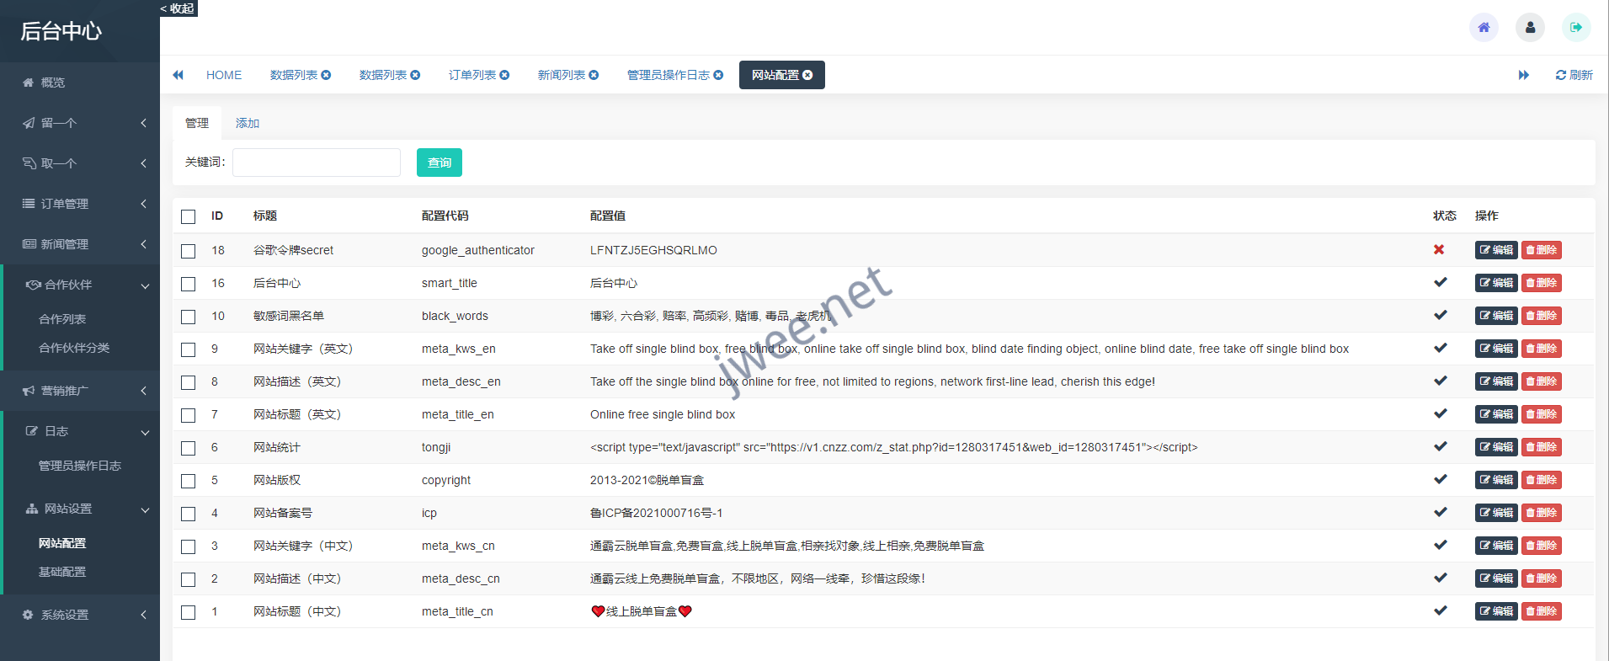Switch to the 添加 tab
The width and height of the screenshot is (1609, 661).
coord(248,123)
